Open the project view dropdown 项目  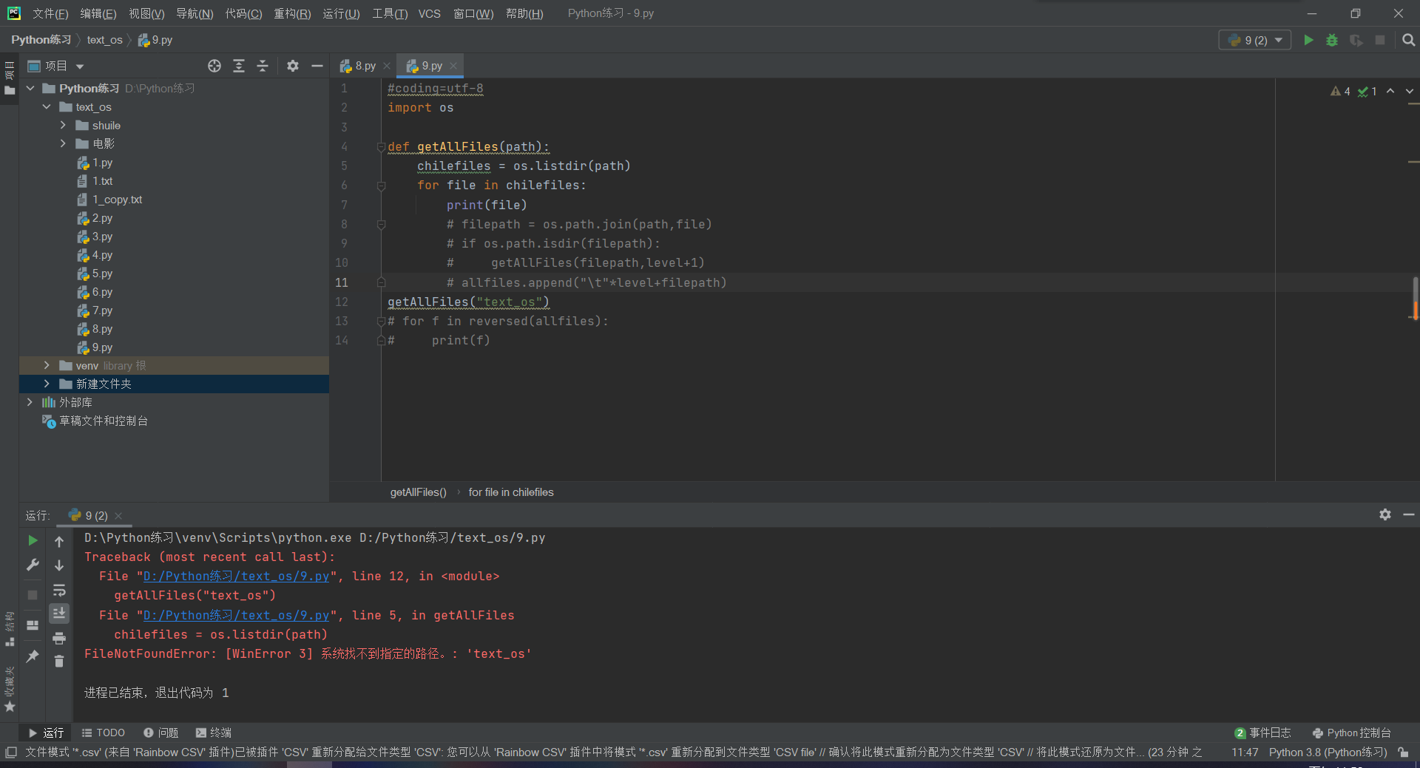(x=55, y=66)
